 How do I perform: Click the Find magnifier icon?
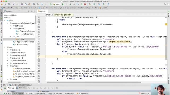tap(34, 4)
